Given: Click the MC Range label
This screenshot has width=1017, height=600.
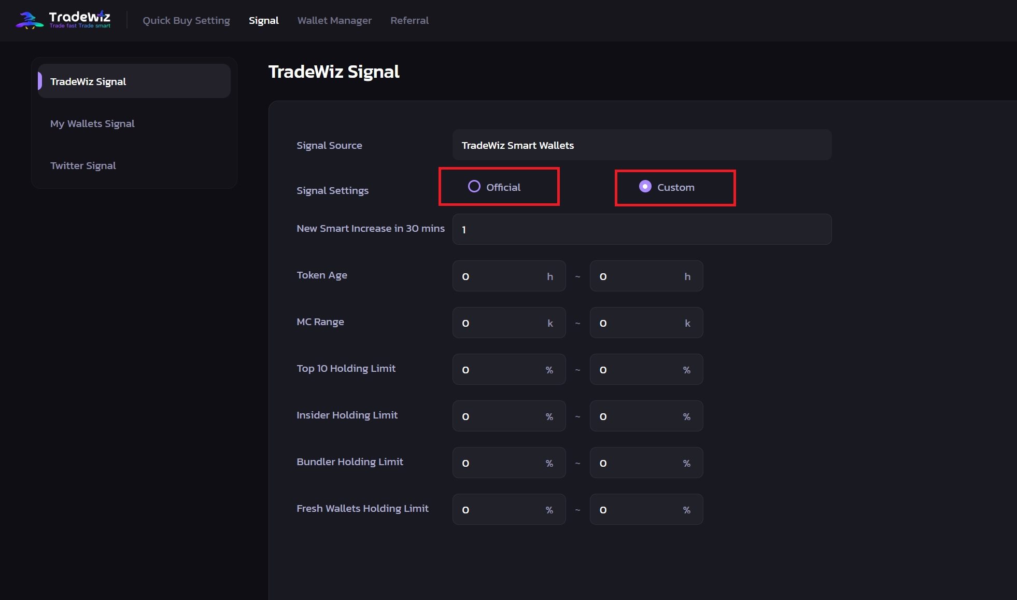Looking at the screenshot, I should [x=320, y=322].
